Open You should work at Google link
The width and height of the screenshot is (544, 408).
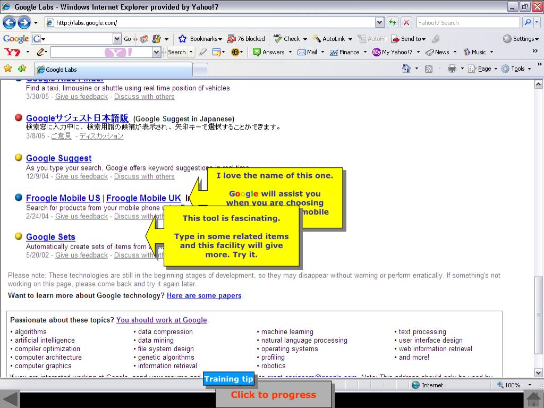pos(161,320)
